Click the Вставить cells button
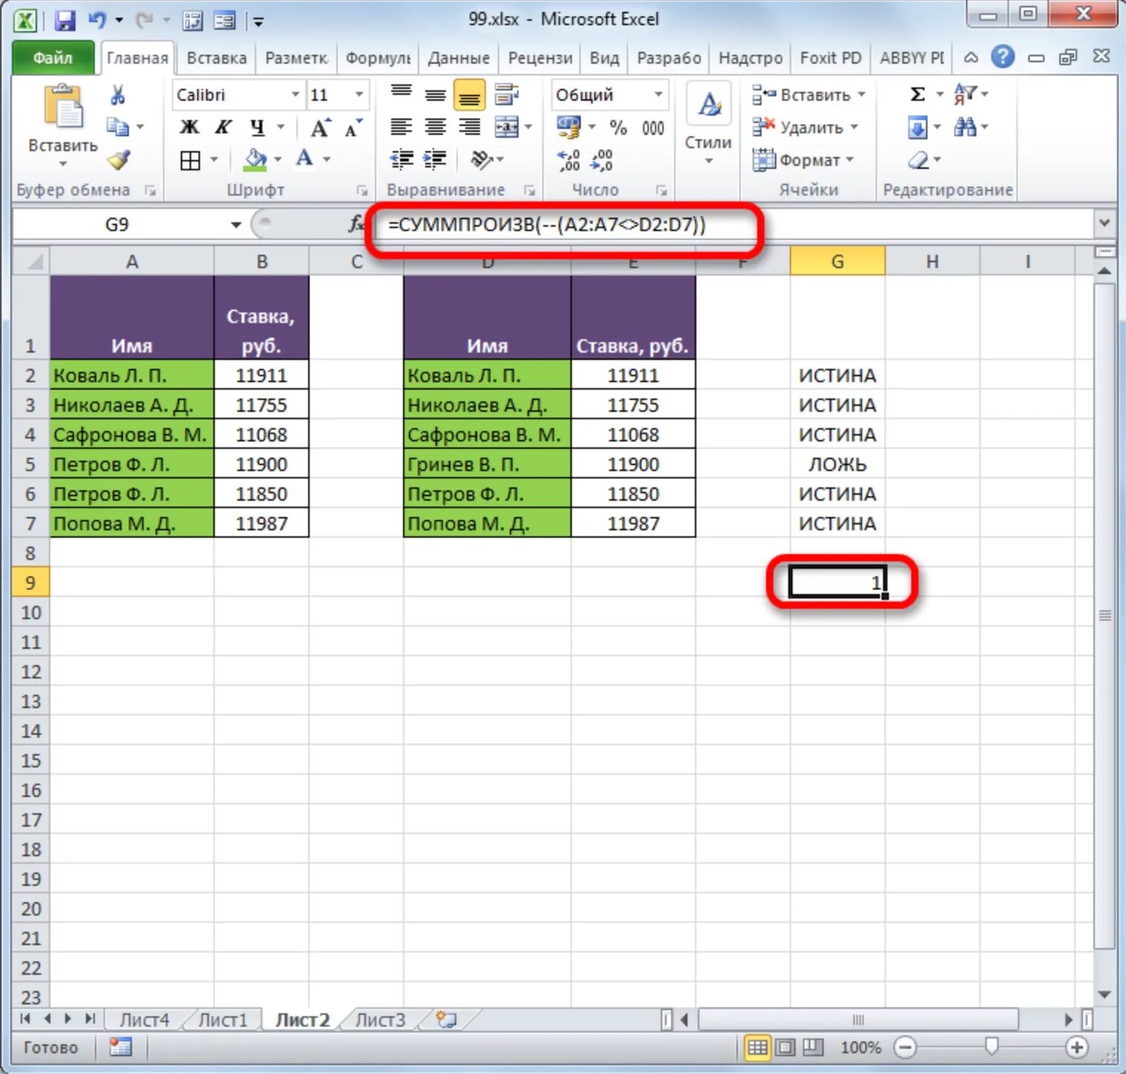Viewport: 1126px width, 1074px height. pyautogui.click(x=808, y=95)
